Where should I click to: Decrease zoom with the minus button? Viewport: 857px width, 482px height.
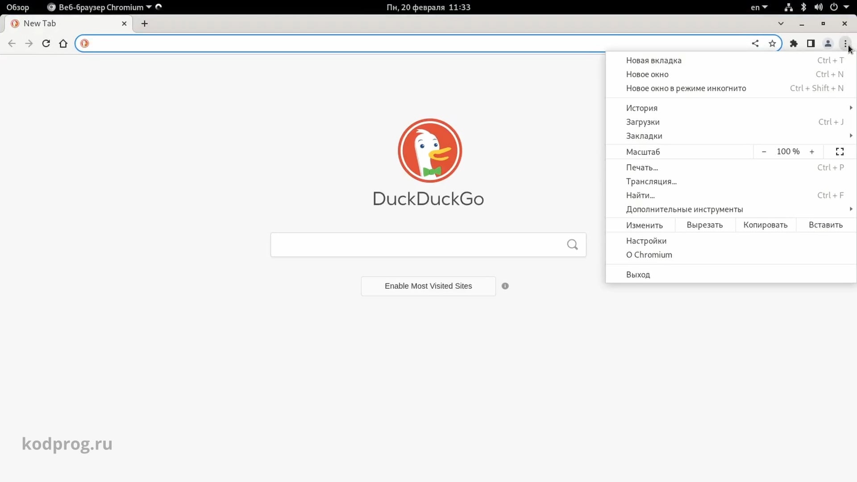[x=764, y=152]
